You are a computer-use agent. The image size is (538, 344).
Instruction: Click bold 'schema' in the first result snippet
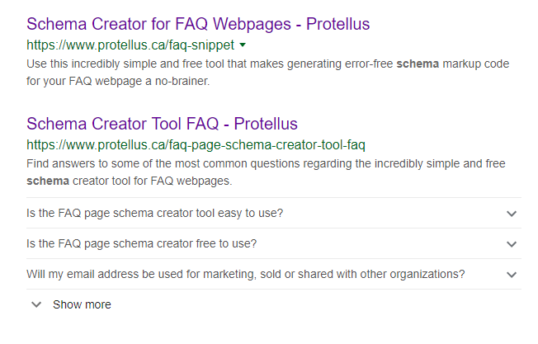418,64
